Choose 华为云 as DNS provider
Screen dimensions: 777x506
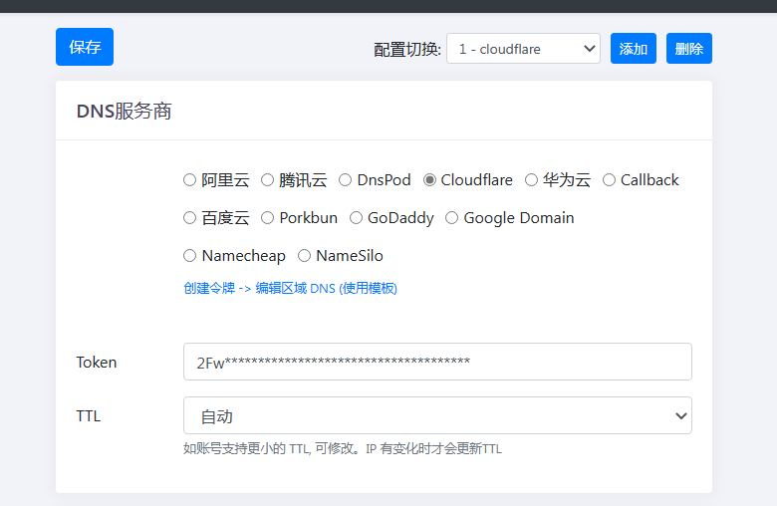tap(532, 180)
